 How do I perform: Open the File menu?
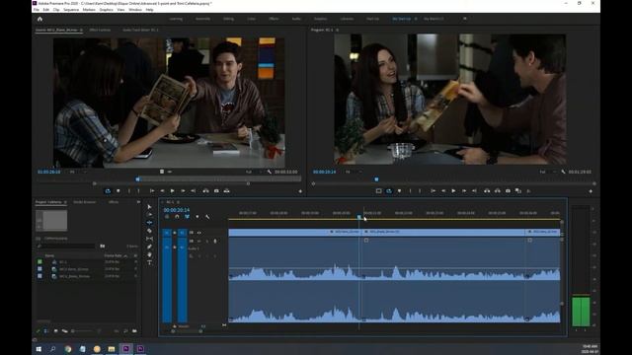[x=37, y=10]
